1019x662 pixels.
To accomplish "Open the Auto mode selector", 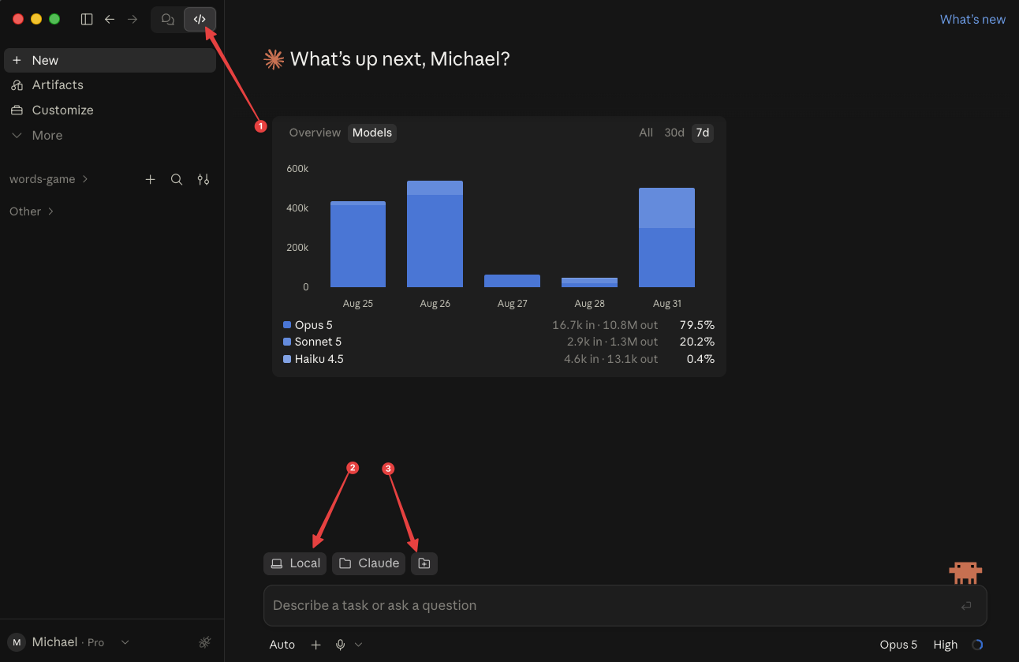I will [282, 645].
